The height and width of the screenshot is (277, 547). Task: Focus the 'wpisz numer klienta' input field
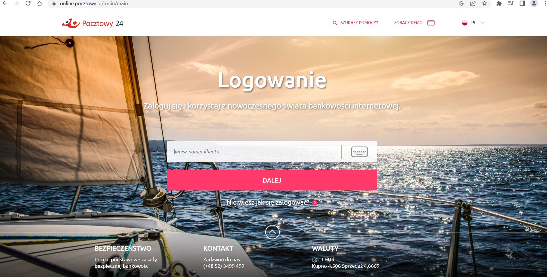[254, 152]
